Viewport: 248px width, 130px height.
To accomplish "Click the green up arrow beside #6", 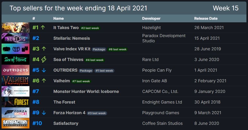I will pyautogui.click(x=44, y=81).
